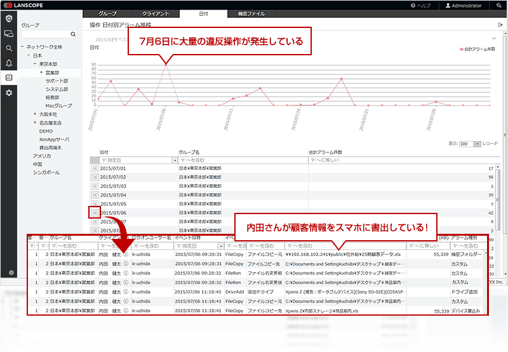Collapse the sidebar with the bottom arrow

coord(11,273)
